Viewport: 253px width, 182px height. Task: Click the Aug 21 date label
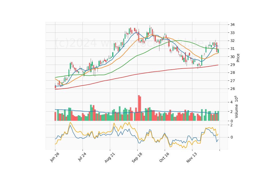point(110,157)
